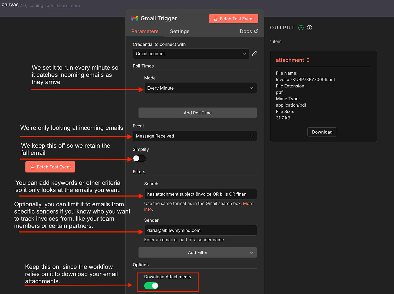This screenshot has width=394, height=294.
Task: Click the OUTPUT panel title
Action: 282,28
